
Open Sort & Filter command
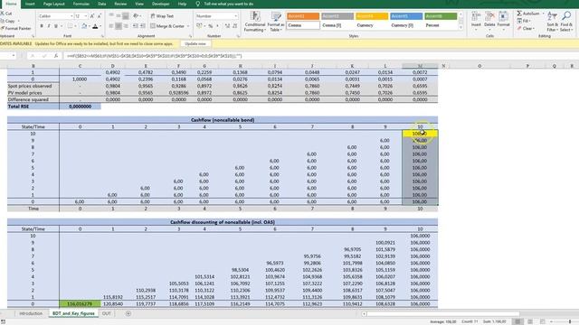pos(552,21)
